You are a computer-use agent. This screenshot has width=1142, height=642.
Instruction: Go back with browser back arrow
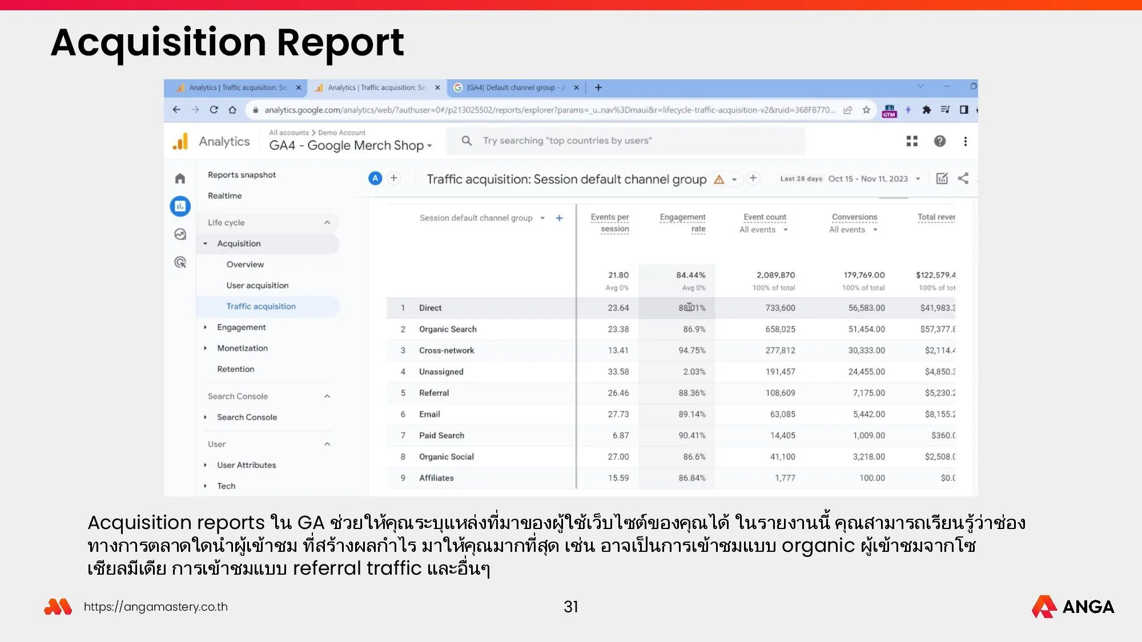(176, 110)
